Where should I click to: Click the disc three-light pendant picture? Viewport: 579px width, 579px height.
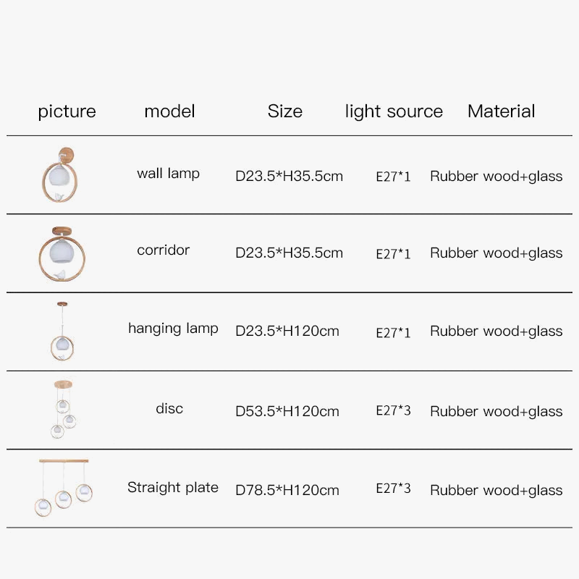63,410
